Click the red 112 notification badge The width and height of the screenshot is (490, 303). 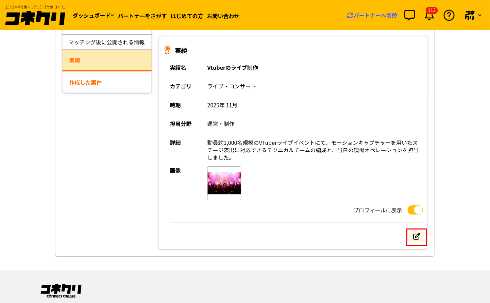[432, 10]
